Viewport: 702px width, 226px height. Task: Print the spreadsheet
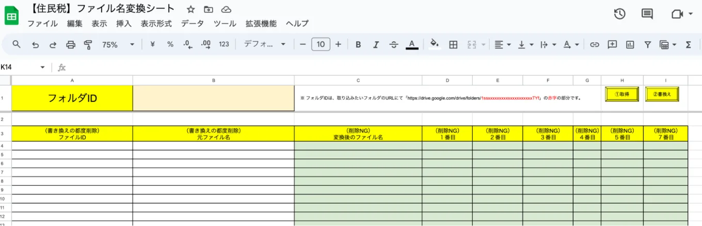pyautogui.click(x=71, y=45)
